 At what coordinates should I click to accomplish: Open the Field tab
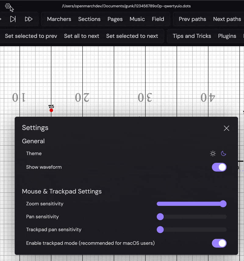click(x=158, y=19)
